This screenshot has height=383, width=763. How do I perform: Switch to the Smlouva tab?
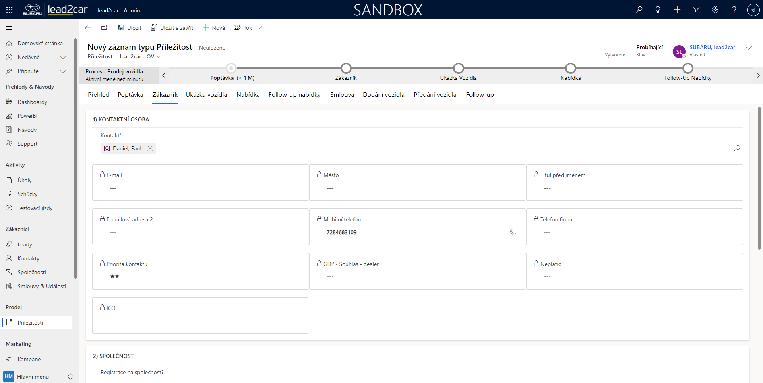click(x=342, y=95)
